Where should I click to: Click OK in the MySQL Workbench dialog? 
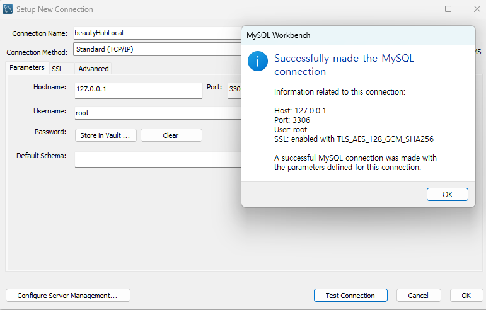(448, 195)
